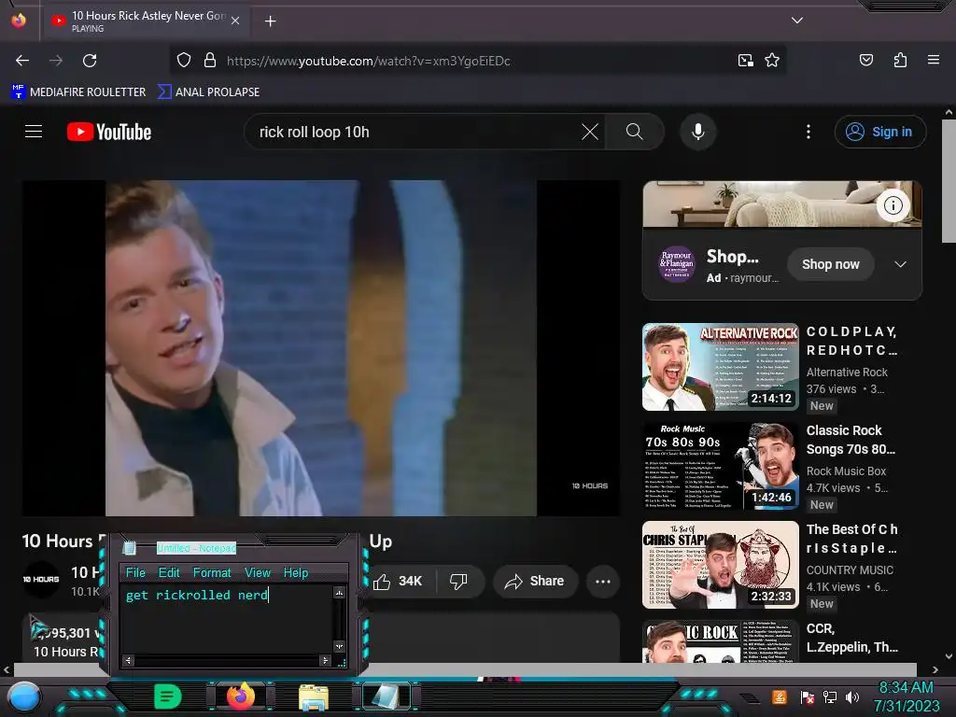This screenshot has width=956, height=717.
Task: Open the Best Of Chris Stapleton thumbnail
Action: pyautogui.click(x=720, y=565)
